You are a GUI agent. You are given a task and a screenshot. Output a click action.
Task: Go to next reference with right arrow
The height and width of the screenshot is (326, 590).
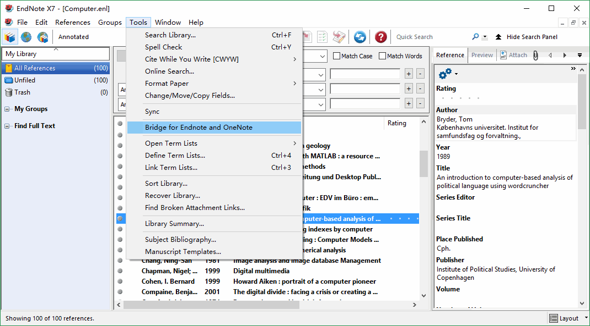tap(565, 55)
